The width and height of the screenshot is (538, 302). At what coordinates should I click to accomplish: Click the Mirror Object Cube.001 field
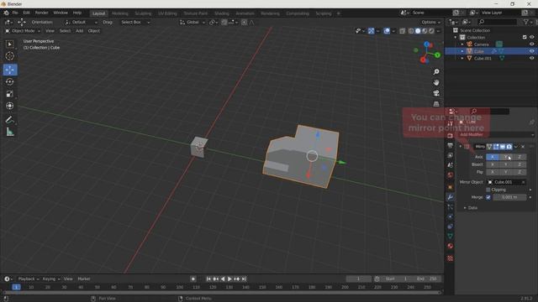506,182
